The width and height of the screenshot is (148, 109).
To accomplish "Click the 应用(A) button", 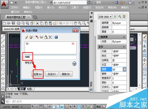I will [38, 74].
